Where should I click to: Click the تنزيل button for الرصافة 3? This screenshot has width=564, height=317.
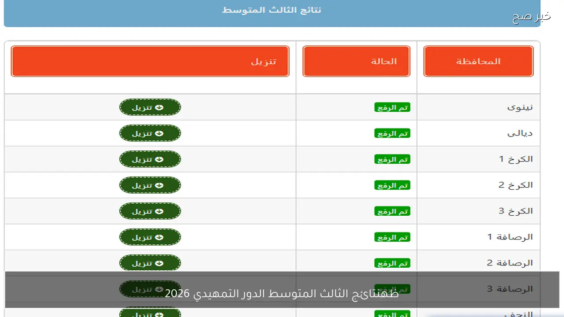[x=150, y=289]
